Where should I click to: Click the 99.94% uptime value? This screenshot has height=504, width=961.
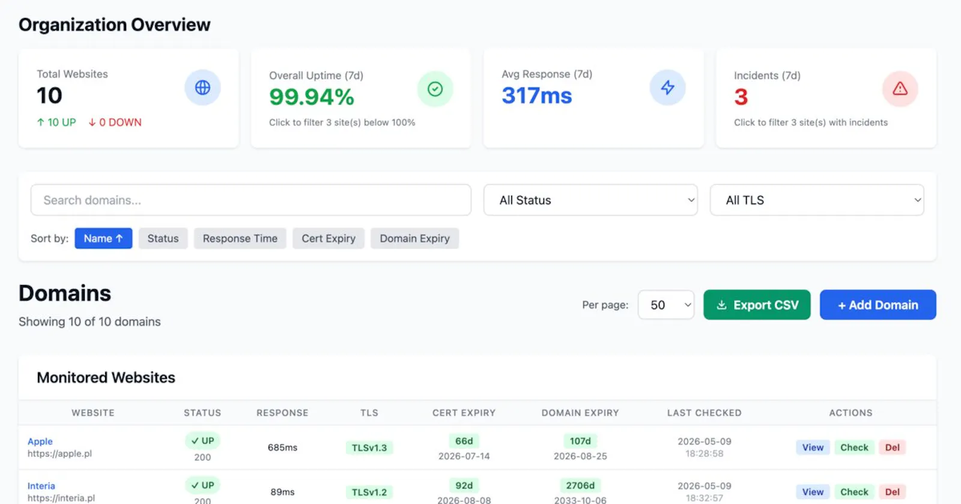point(312,97)
